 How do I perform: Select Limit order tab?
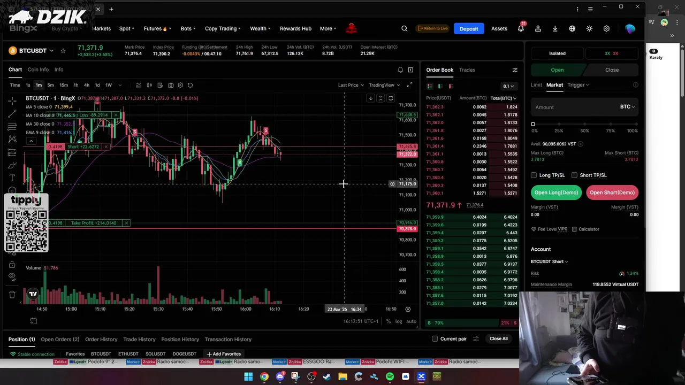pyautogui.click(x=536, y=84)
